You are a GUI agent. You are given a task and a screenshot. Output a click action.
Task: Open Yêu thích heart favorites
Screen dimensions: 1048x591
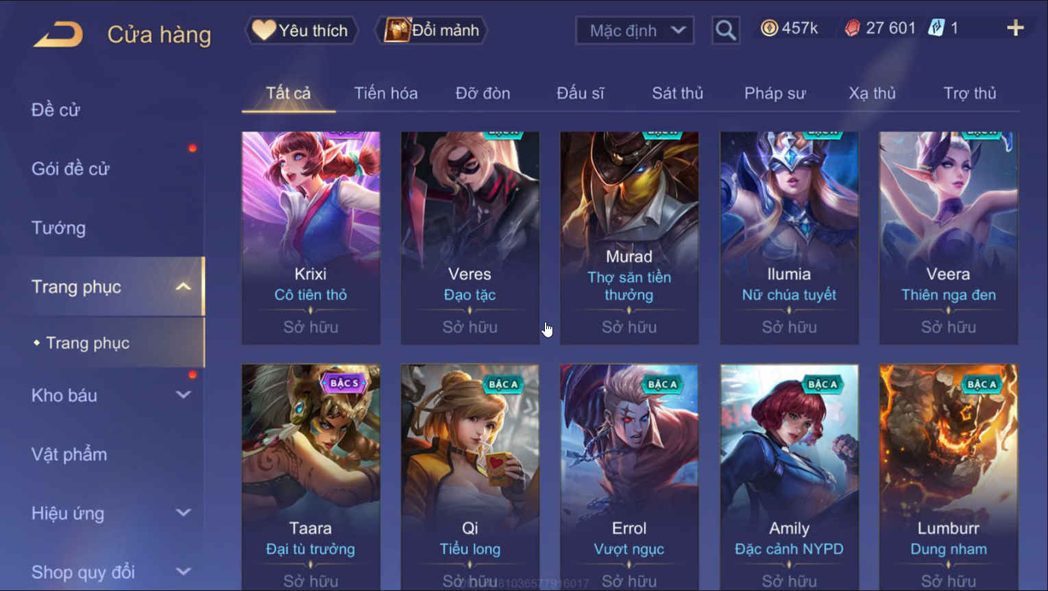[x=301, y=30]
